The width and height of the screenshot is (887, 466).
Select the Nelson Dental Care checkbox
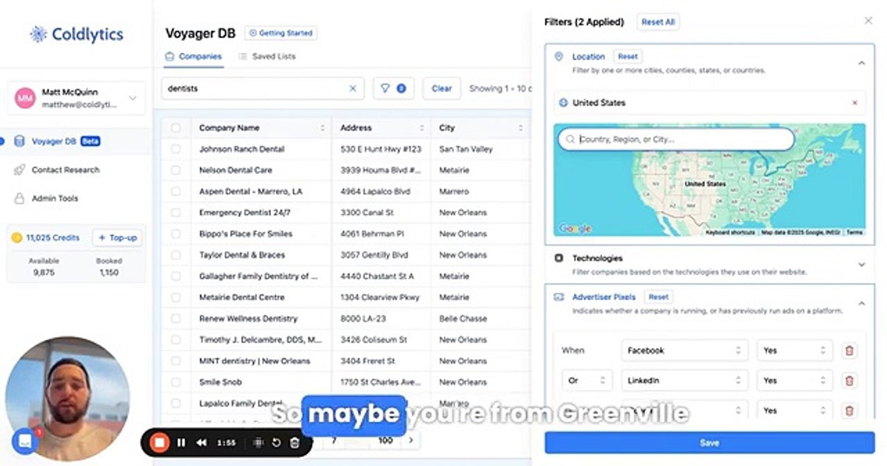(x=176, y=170)
